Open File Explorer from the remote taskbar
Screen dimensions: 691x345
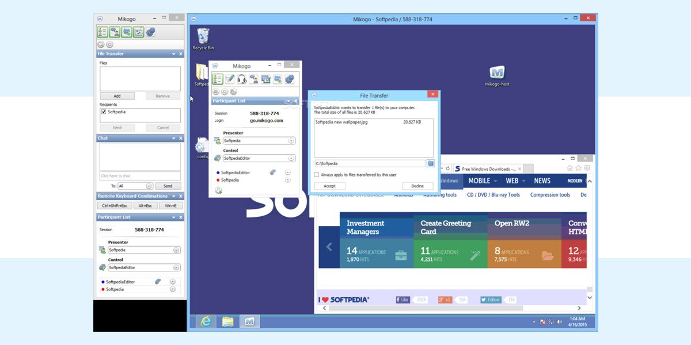point(227,321)
